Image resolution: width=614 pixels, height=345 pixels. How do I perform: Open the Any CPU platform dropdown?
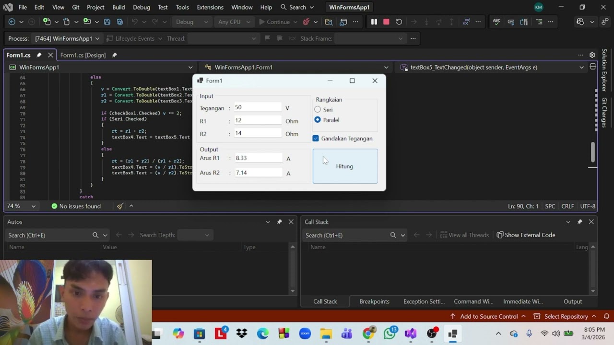[x=235, y=22]
